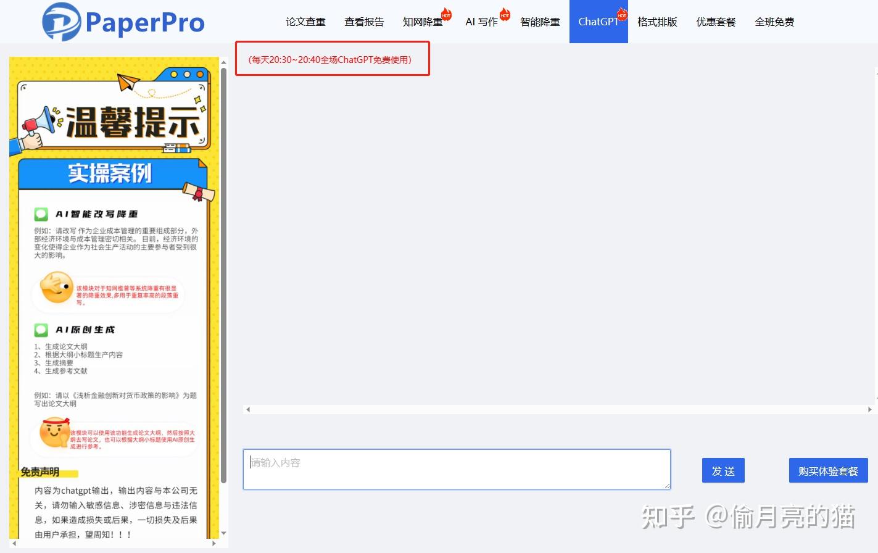Click the chat area right scroll arrow

pos(869,409)
